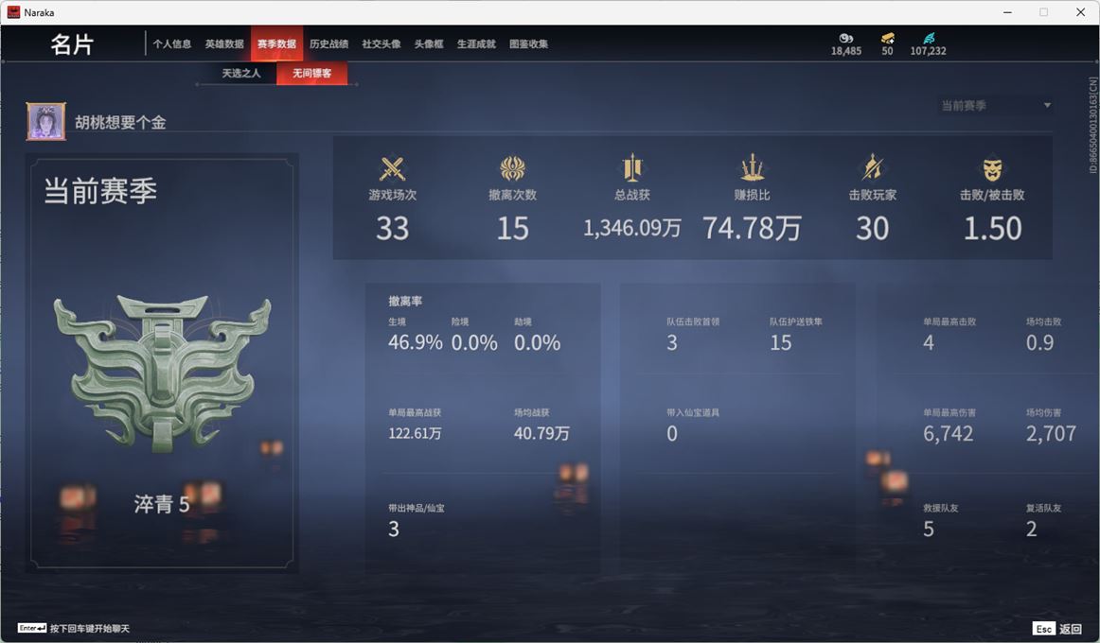Viewport: 1100px width, 643px height.
Task: Click the silver coin currency icon
Action: pyautogui.click(x=846, y=38)
